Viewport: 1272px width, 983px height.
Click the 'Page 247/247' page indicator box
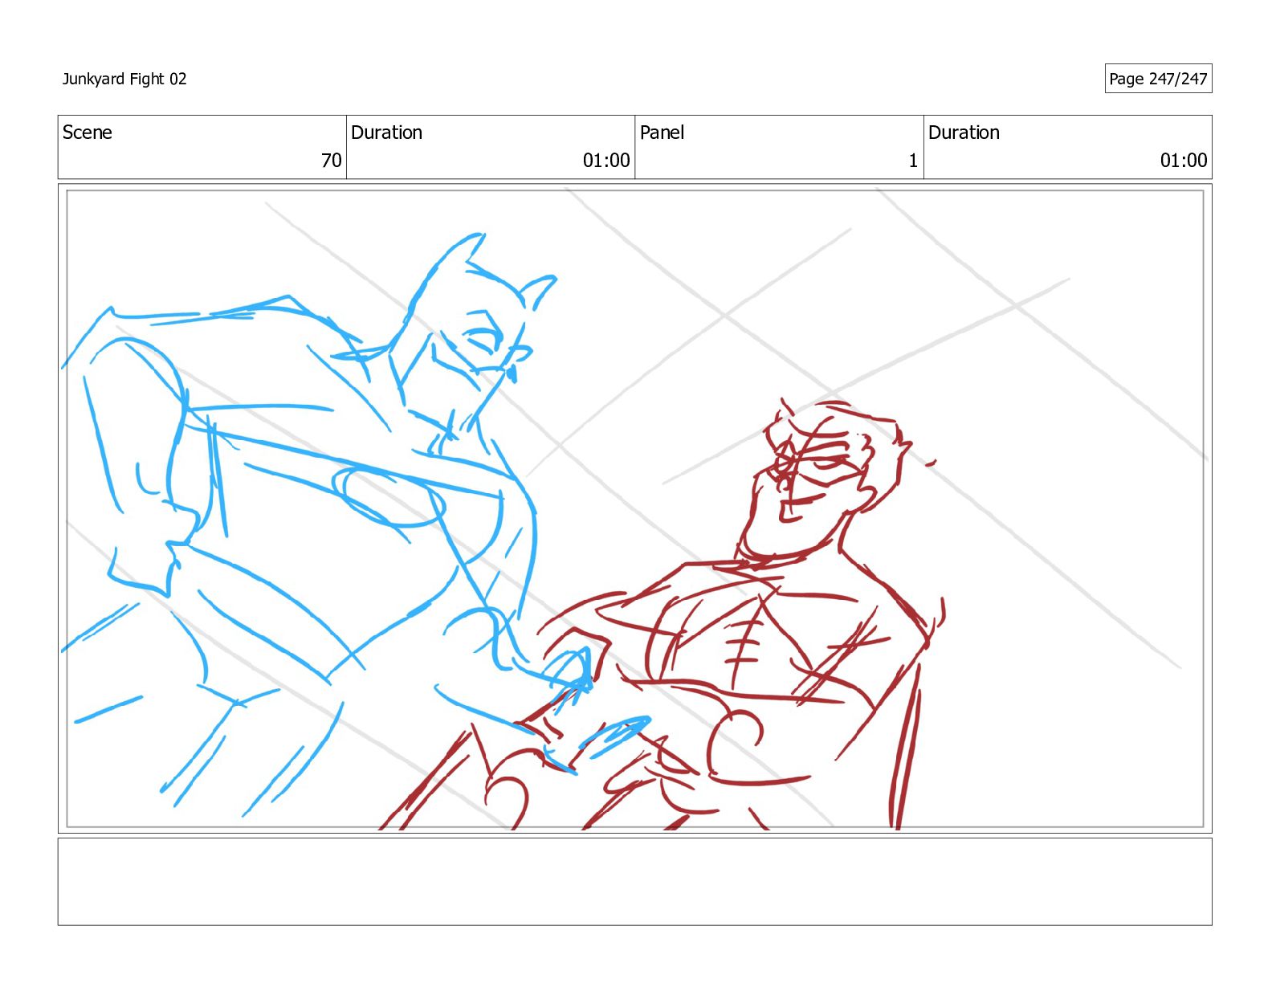(x=1158, y=79)
